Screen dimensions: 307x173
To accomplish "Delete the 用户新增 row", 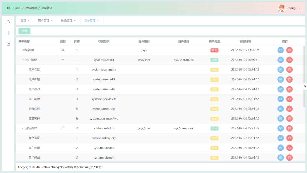I will (289, 79).
